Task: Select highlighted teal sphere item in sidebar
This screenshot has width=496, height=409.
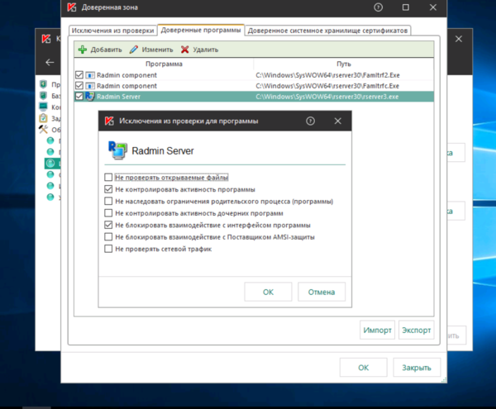Action: 50,163
